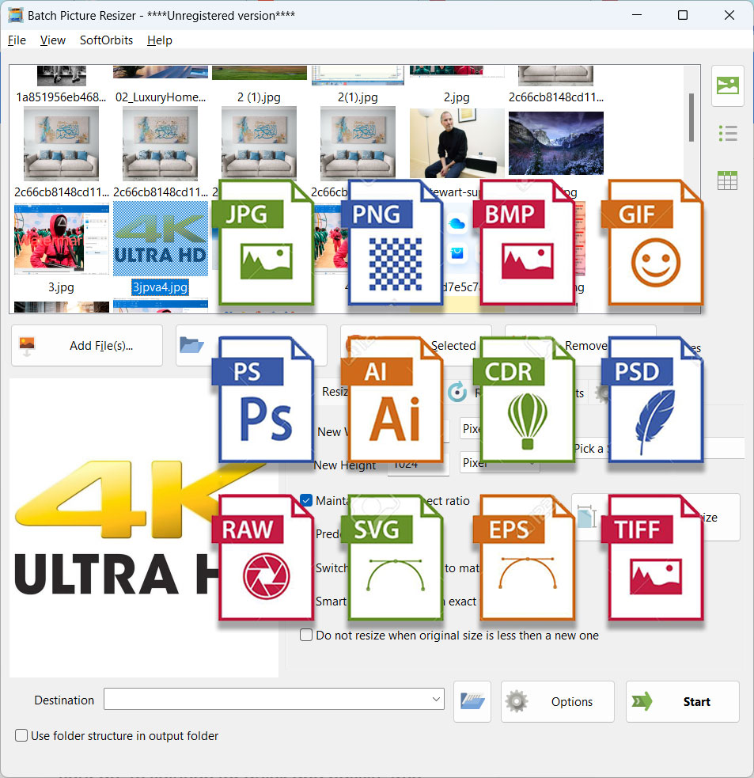This screenshot has width=754, height=778.
Task: Toggle the Maintain aspect ratio checkbox
Action: 306,500
